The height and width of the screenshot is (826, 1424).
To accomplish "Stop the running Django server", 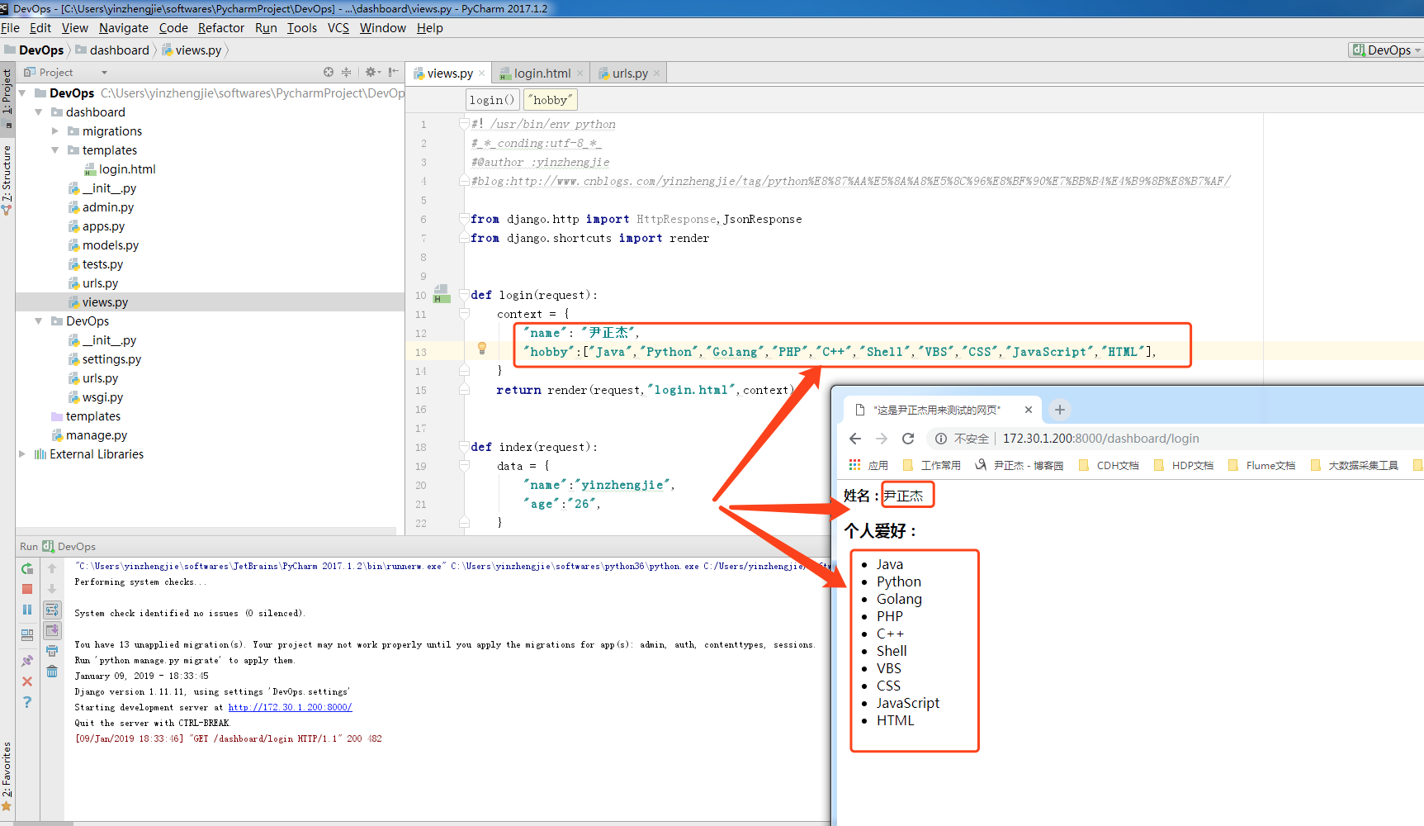I will (27, 589).
